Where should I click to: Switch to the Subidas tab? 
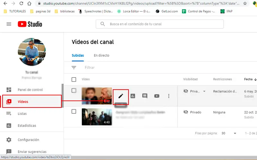78,55
